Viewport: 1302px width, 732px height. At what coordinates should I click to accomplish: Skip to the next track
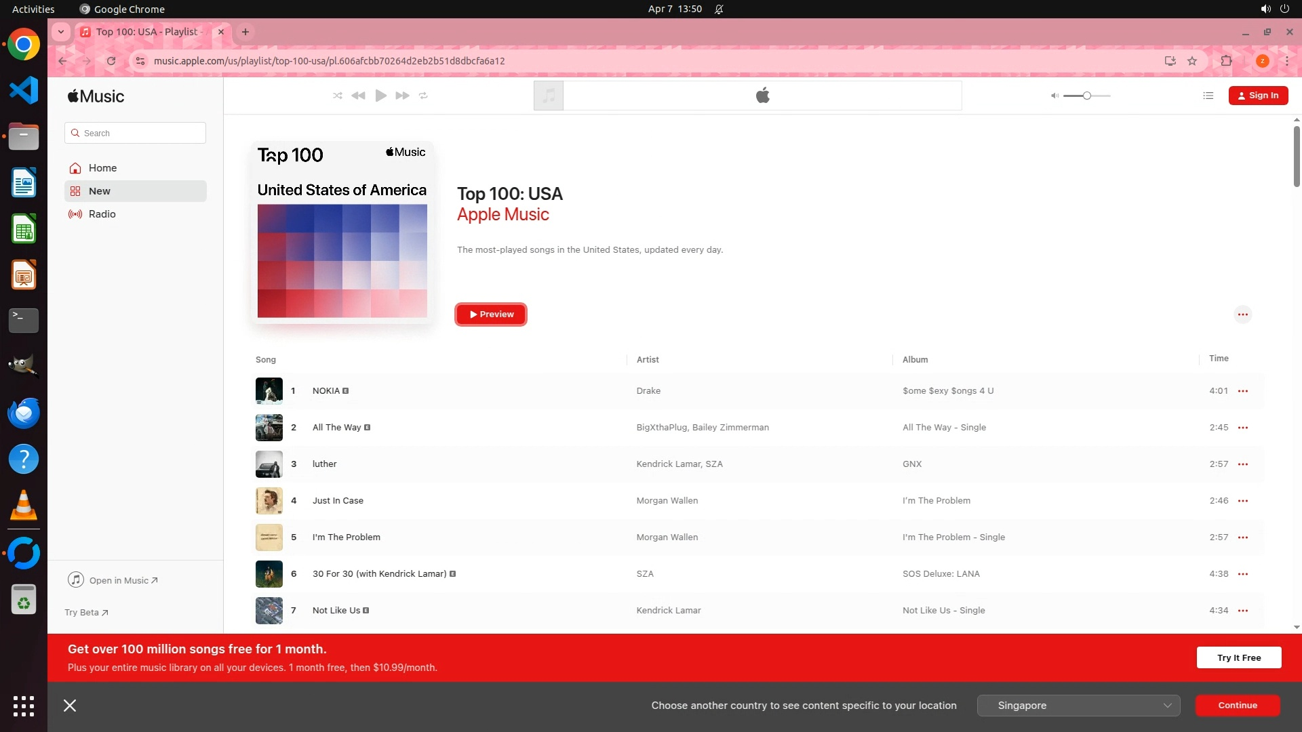coord(402,96)
